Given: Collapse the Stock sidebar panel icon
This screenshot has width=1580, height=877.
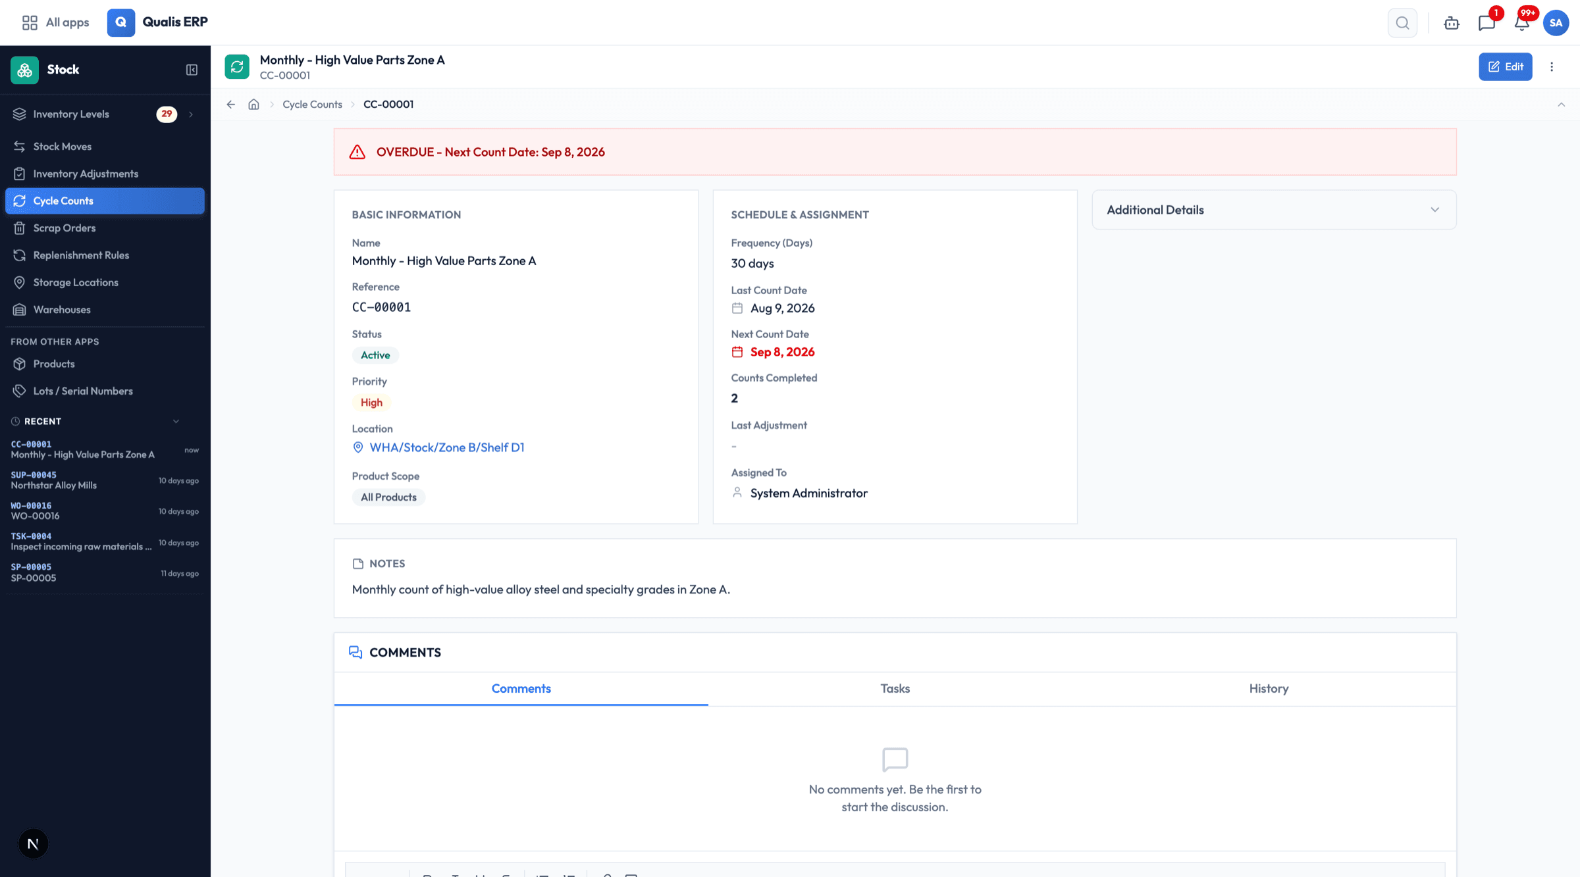Looking at the screenshot, I should pyautogui.click(x=192, y=70).
